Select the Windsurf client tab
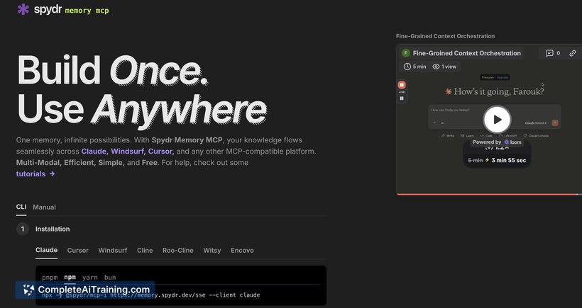582x308 pixels. 112,250
